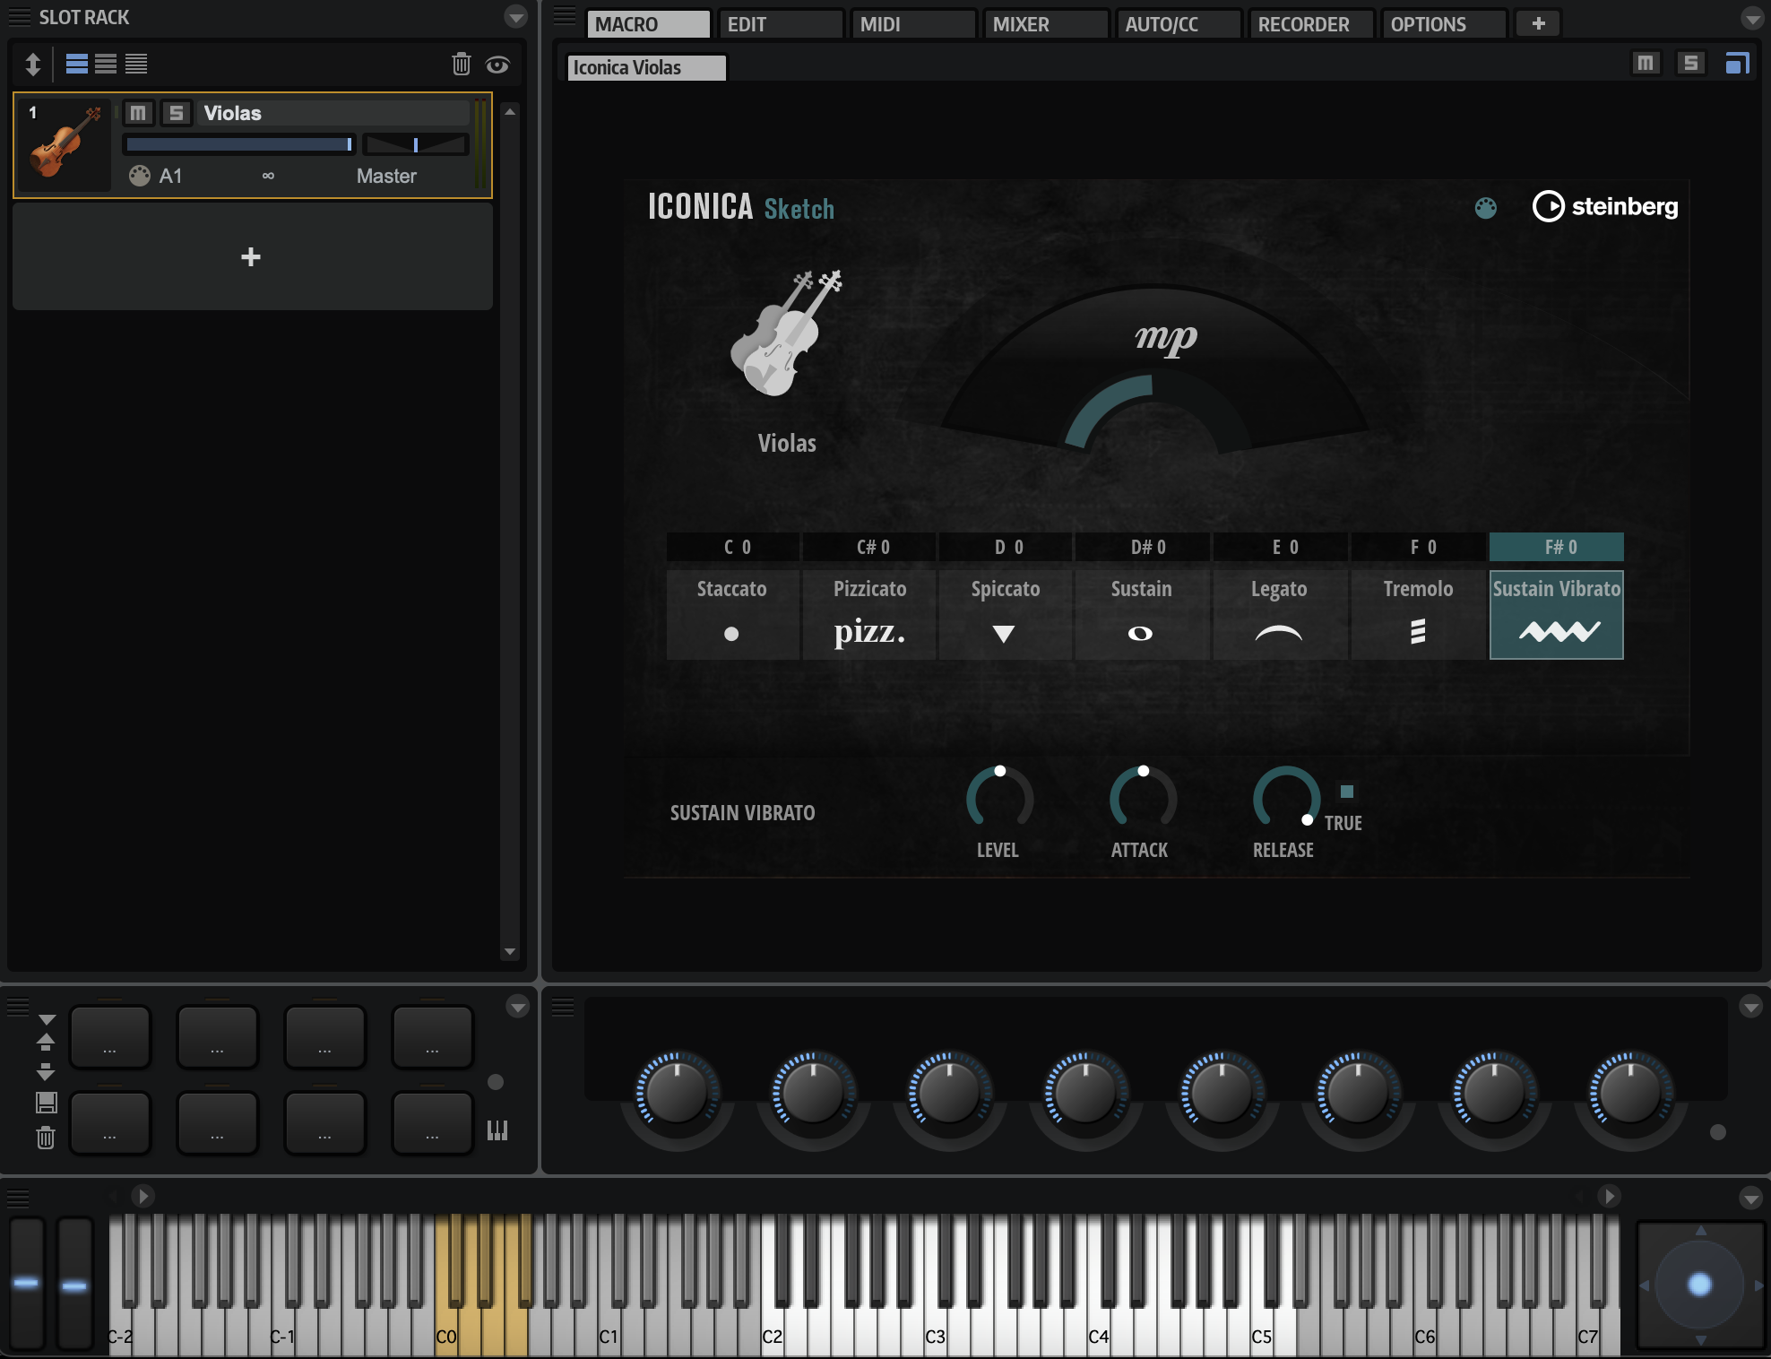
Task: Add a new slot with plus button
Action: (x=251, y=257)
